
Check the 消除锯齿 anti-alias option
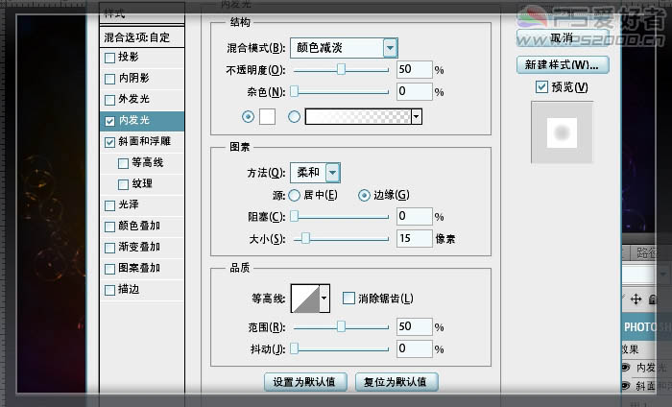click(x=348, y=298)
